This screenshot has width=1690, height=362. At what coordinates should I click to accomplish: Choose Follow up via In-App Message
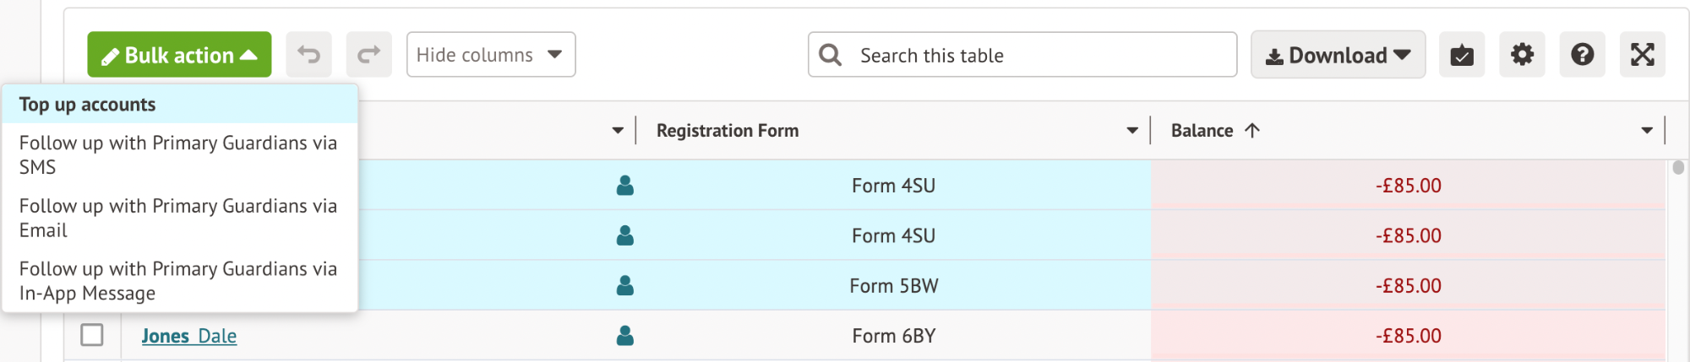click(180, 281)
